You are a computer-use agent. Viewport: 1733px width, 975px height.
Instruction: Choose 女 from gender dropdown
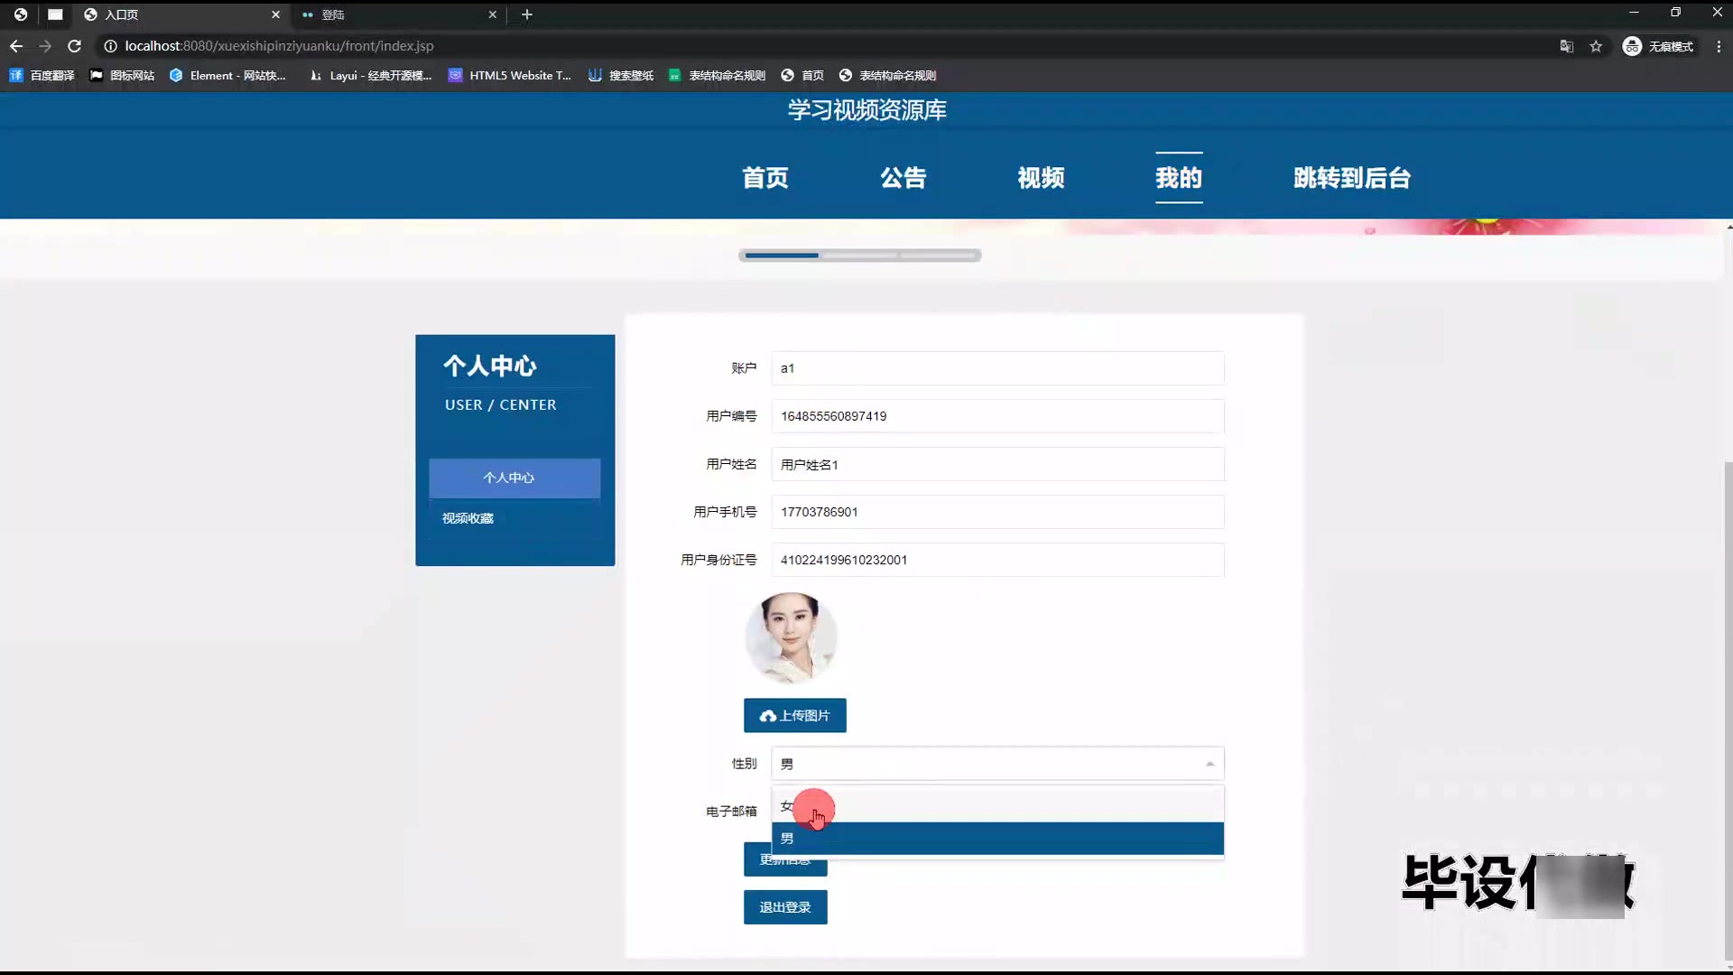click(x=997, y=805)
